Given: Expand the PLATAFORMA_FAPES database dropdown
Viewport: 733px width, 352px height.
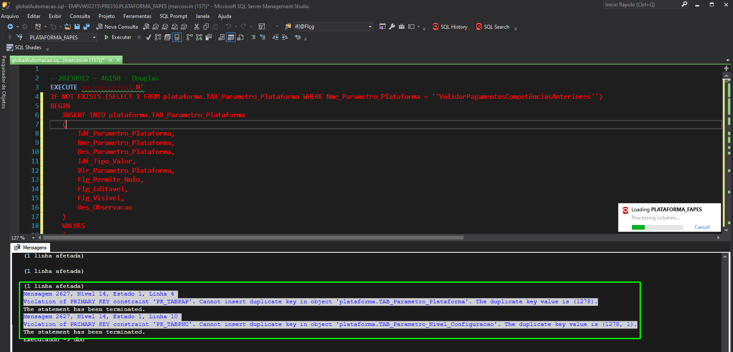Looking at the screenshot, I should 94,38.
